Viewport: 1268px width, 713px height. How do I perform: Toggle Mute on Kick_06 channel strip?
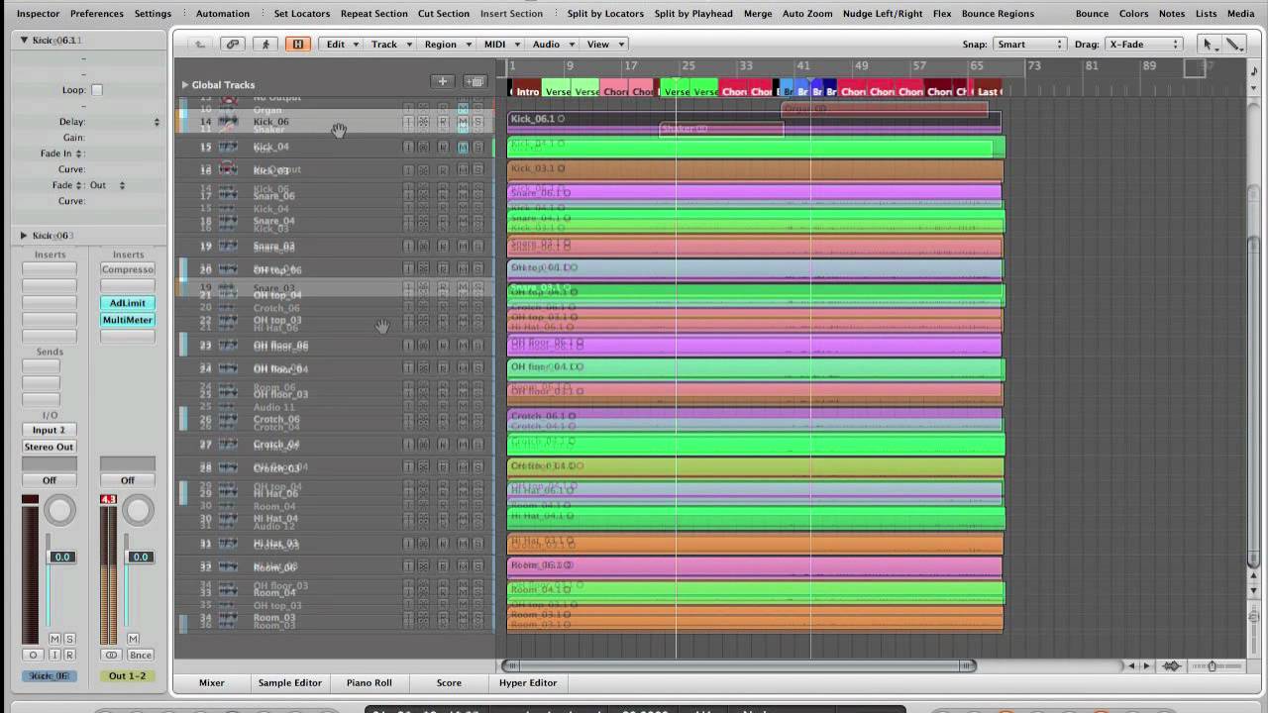click(x=54, y=639)
